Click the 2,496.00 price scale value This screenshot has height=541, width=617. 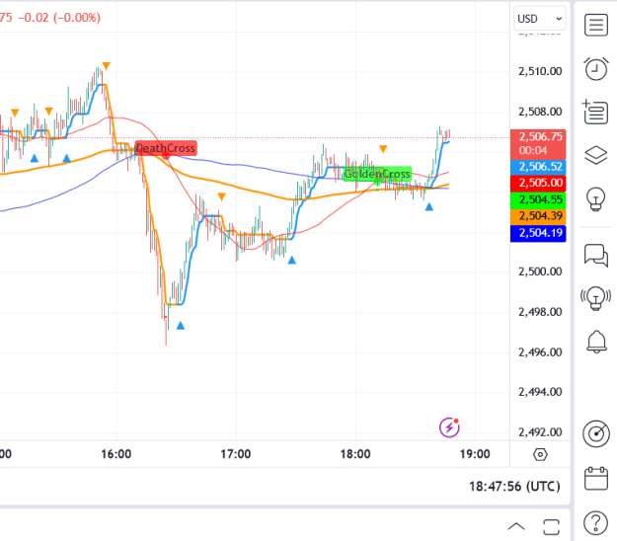pyautogui.click(x=540, y=352)
